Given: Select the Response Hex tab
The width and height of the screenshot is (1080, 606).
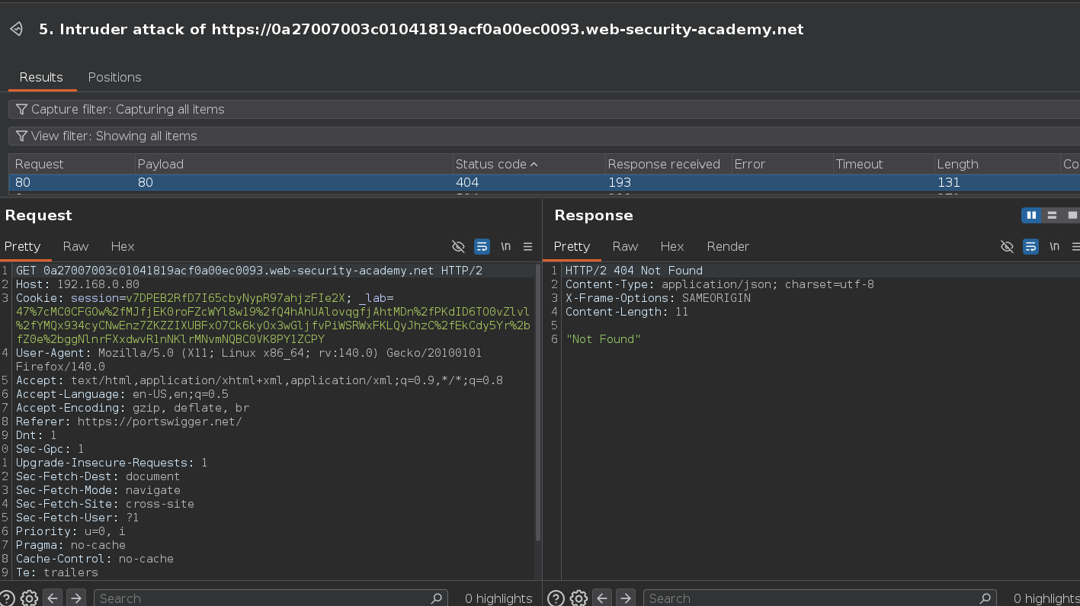Looking at the screenshot, I should click(671, 246).
